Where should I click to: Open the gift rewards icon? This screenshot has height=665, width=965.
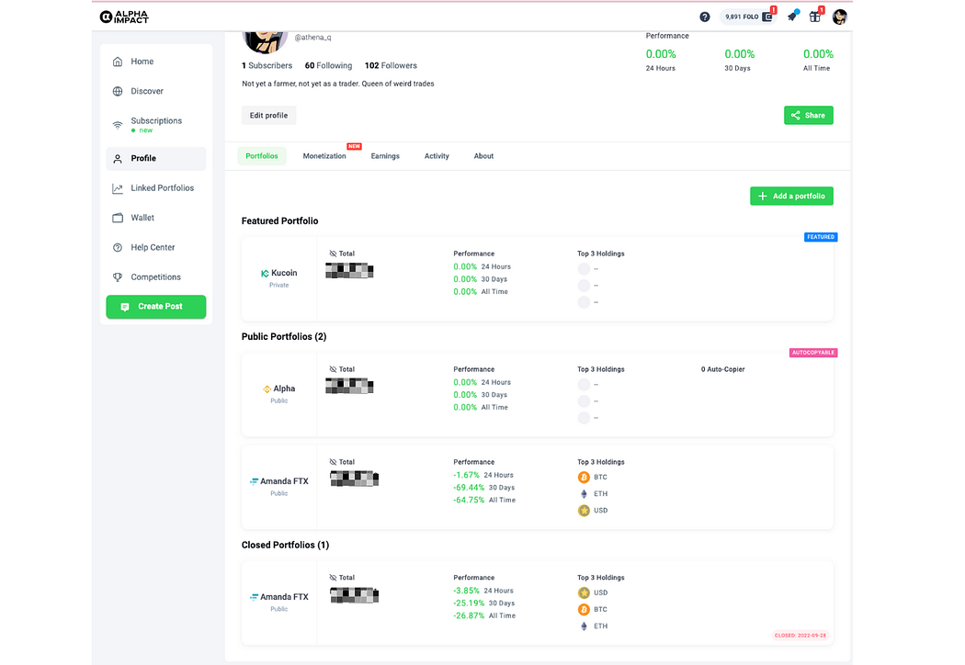click(815, 17)
